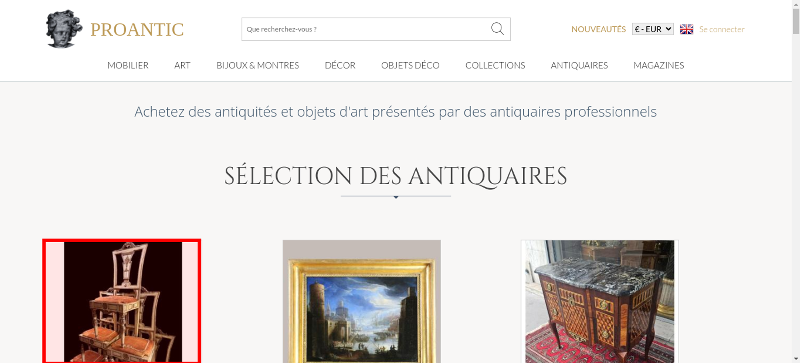Screen dimensions: 800x363
Task: Click the Proantic bust logo icon
Action: [64, 29]
